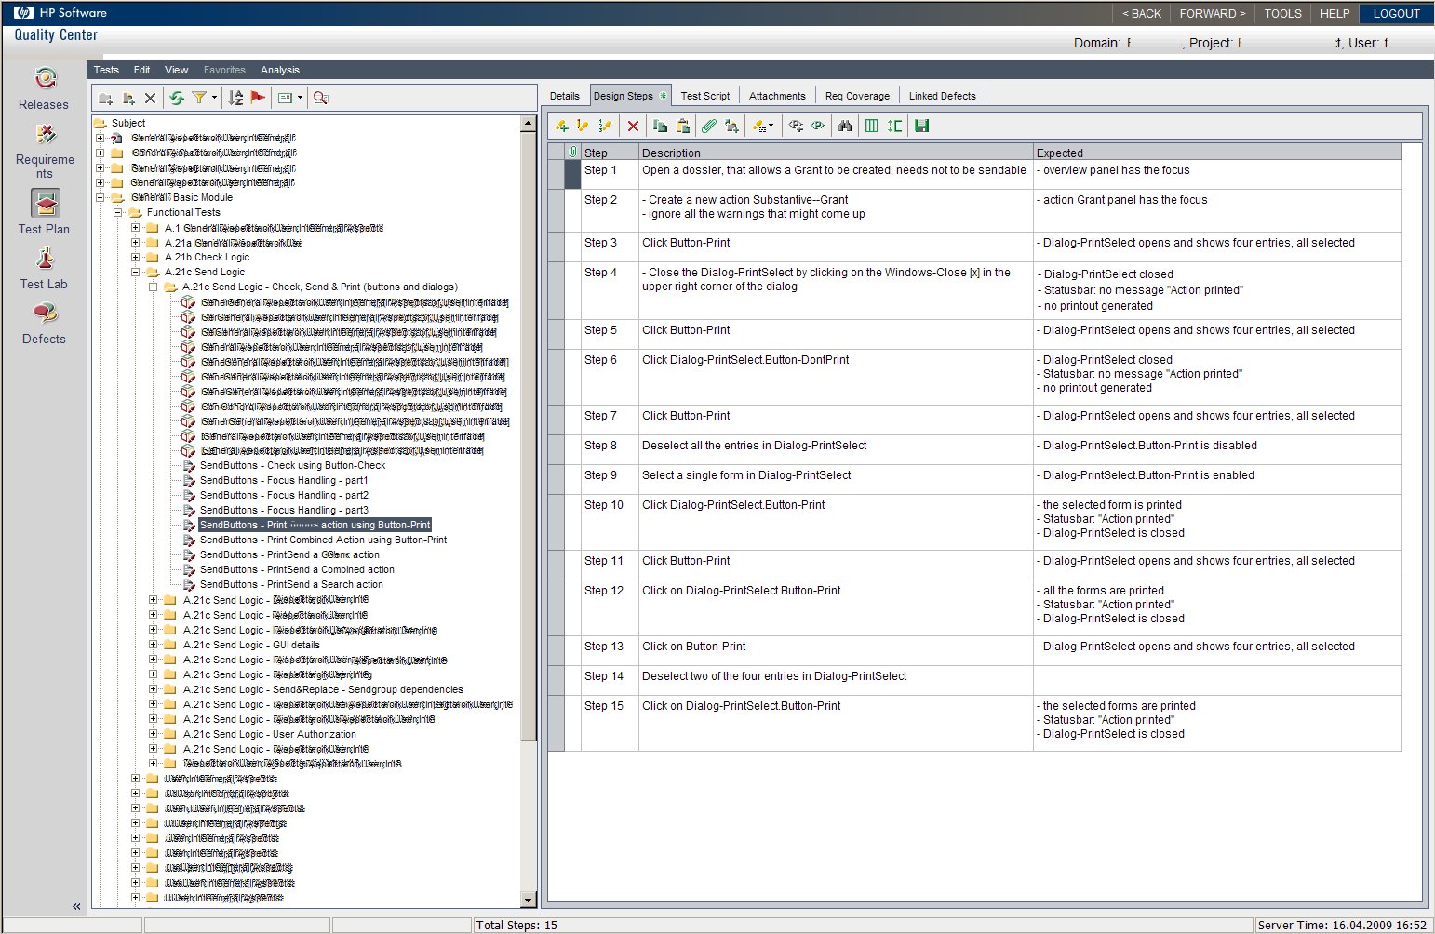Click the LOGOUT button
The width and height of the screenshot is (1435, 934).
(1396, 14)
